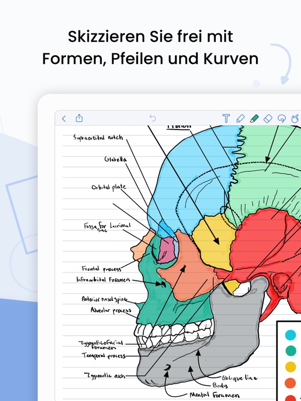Click the 'Temporal process' label
The width and height of the screenshot is (301, 401).
103,356
